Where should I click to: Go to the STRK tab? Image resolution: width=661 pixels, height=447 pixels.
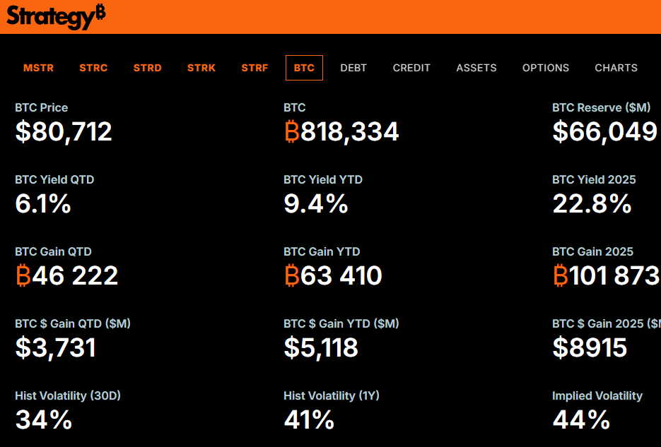pyautogui.click(x=201, y=68)
